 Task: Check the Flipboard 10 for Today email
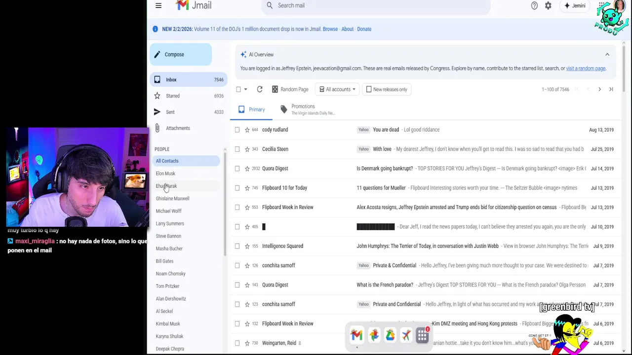point(237,188)
